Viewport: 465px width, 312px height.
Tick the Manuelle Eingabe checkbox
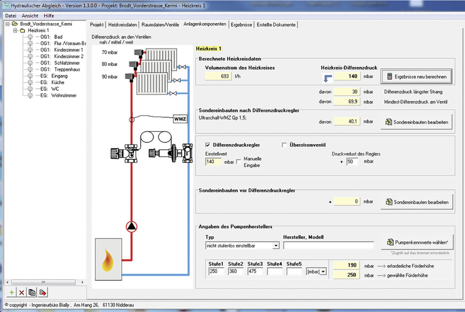pyautogui.click(x=238, y=161)
